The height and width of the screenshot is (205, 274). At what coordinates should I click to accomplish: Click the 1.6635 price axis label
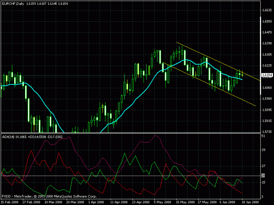[x=267, y=10]
